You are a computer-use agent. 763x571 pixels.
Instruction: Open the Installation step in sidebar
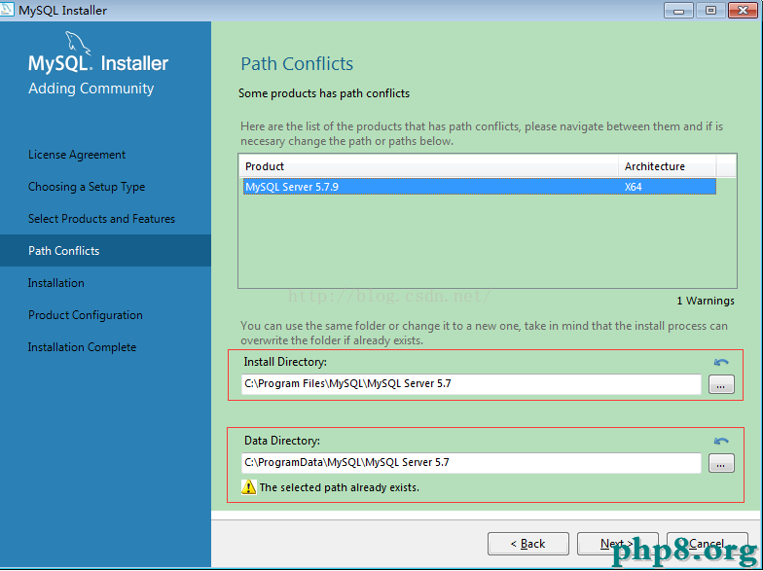click(x=56, y=283)
